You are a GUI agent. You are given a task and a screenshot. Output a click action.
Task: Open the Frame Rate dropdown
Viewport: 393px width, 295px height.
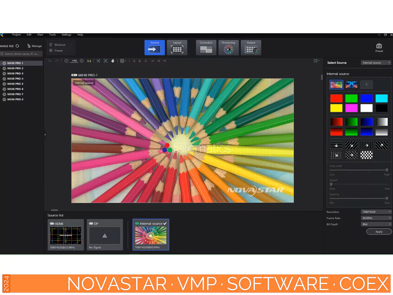[376, 218]
